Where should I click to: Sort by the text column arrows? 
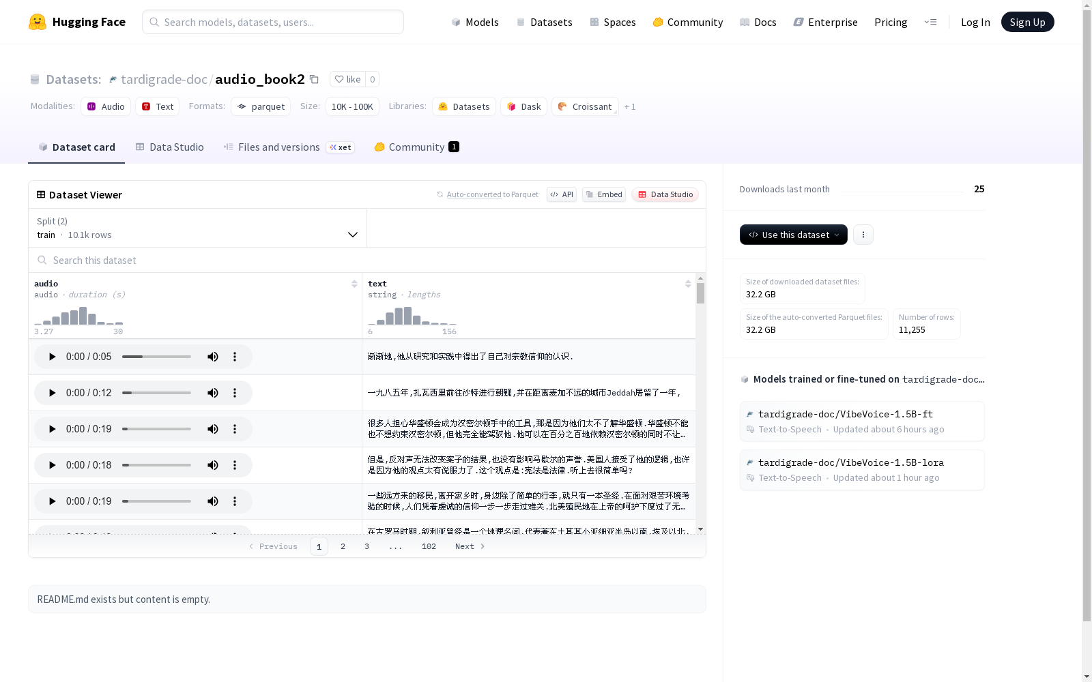pyautogui.click(x=688, y=284)
